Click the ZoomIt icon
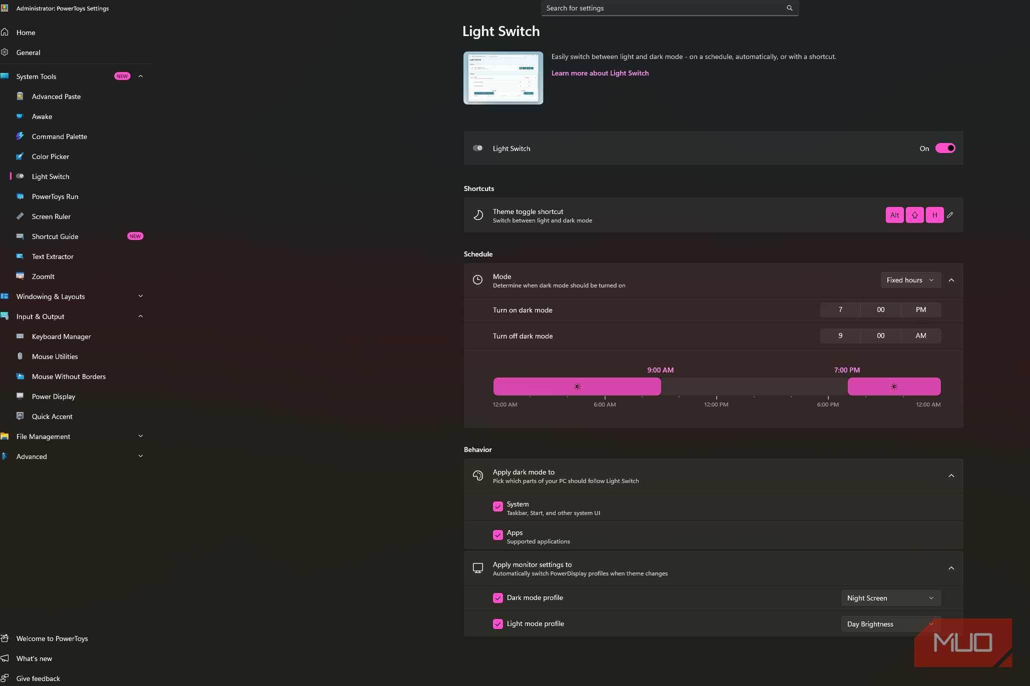 coord(20,276)
